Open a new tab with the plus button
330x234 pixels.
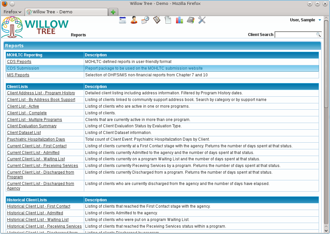click(113, 12)
